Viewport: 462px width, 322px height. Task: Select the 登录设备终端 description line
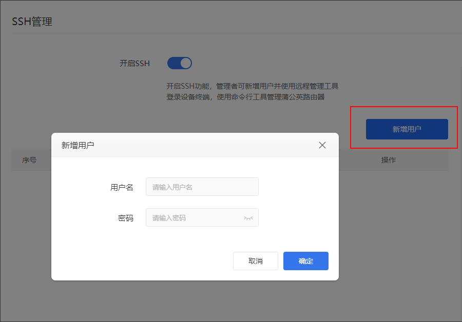pos(245,97)
